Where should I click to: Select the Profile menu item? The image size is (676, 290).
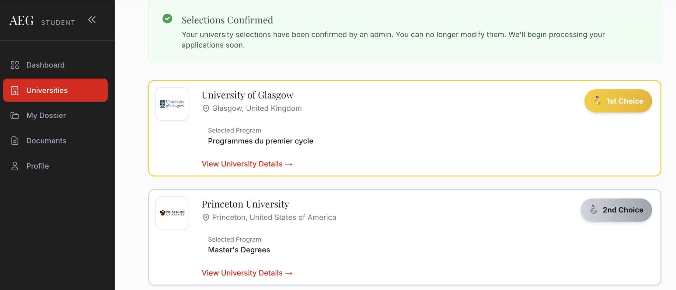click(37, 166)
